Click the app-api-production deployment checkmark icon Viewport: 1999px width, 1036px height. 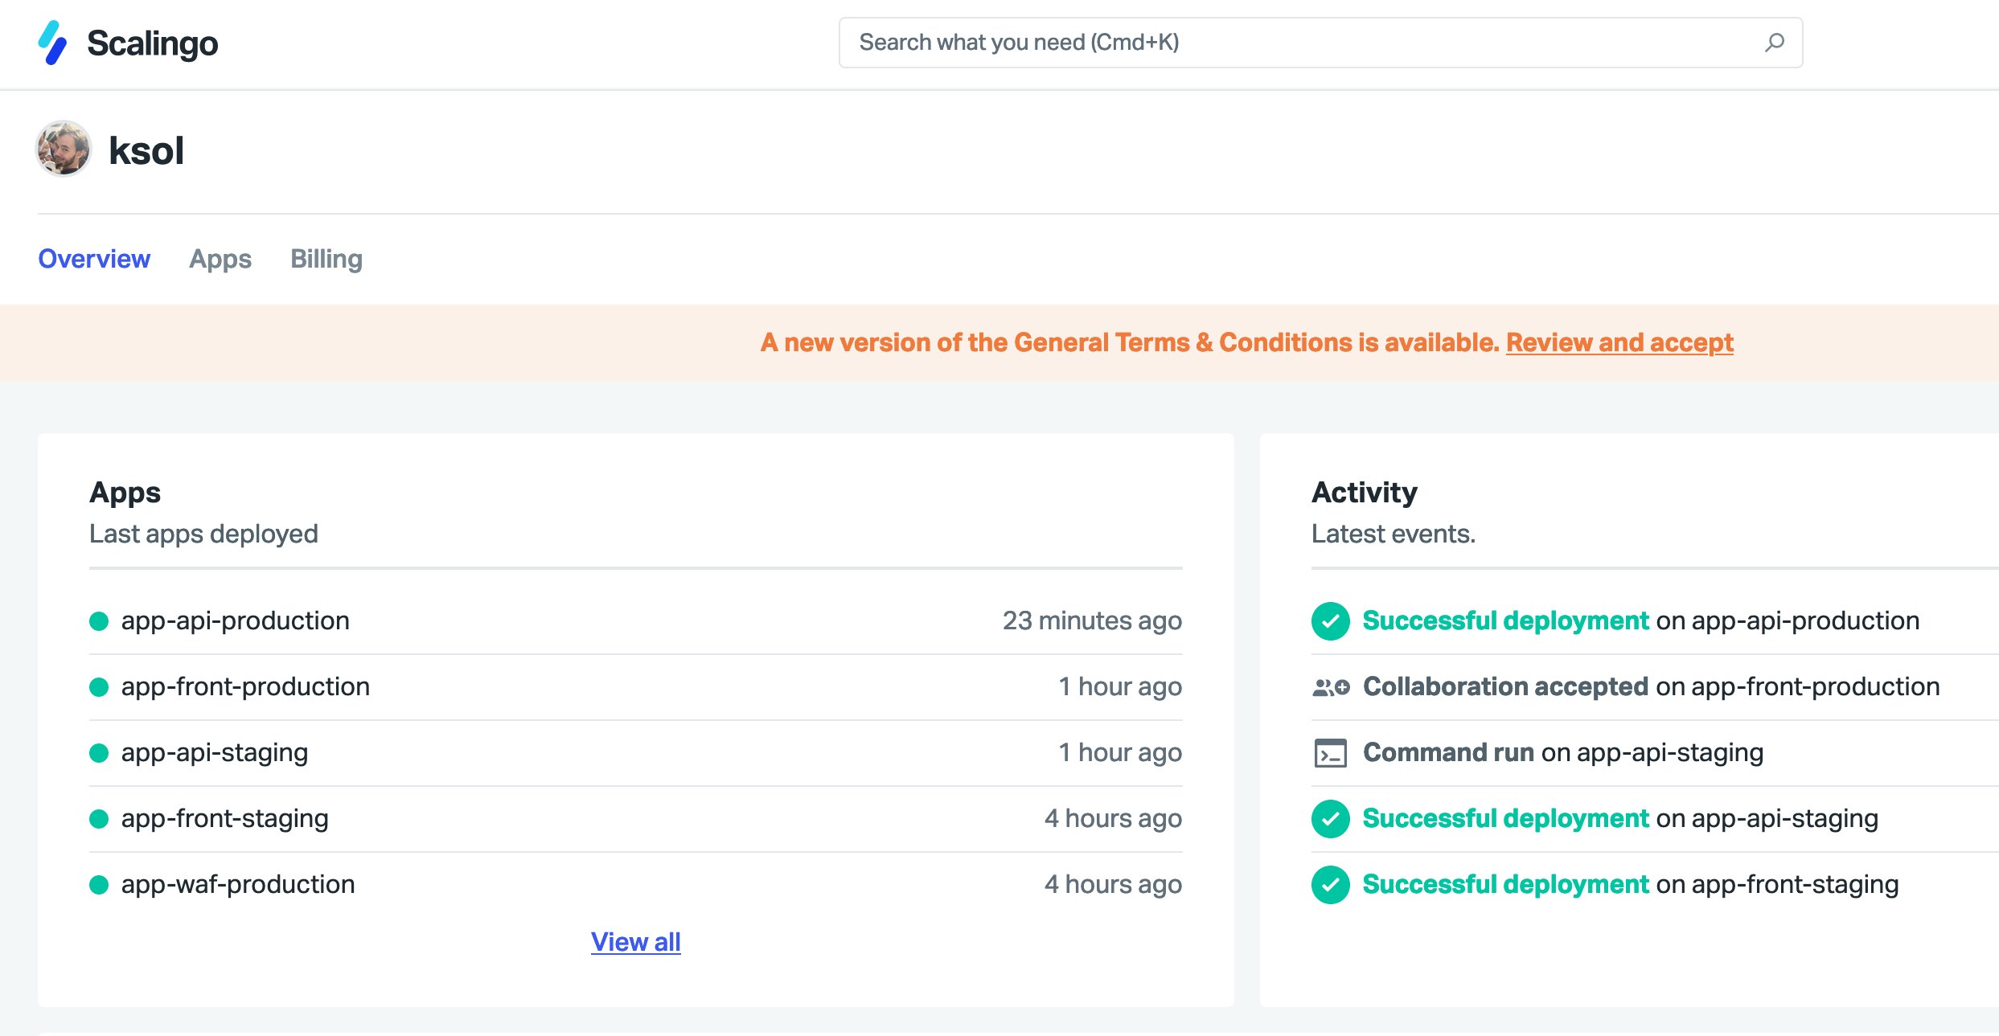tap(1330, 621)
